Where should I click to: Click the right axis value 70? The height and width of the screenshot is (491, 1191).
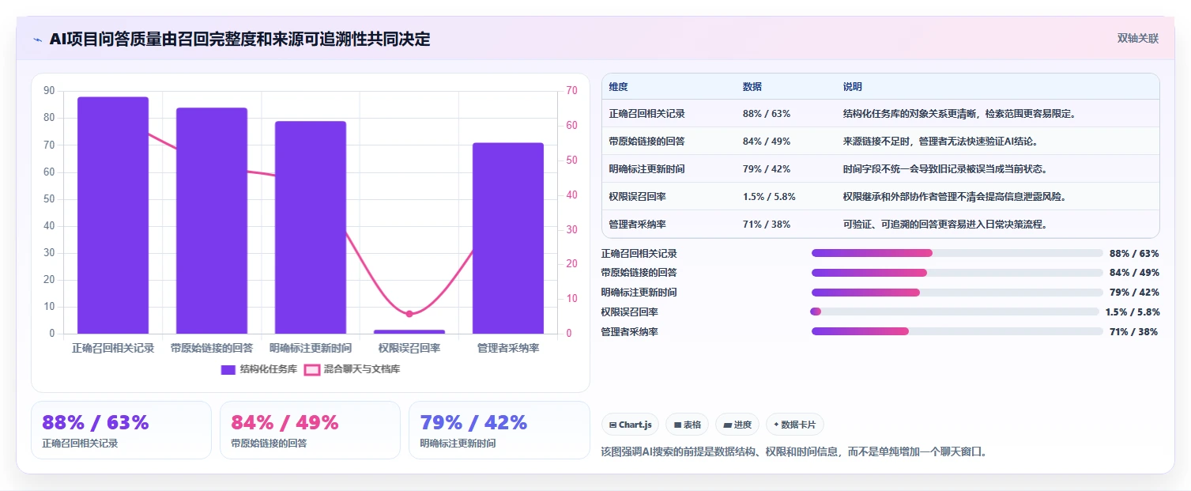(x=573, y=91)
